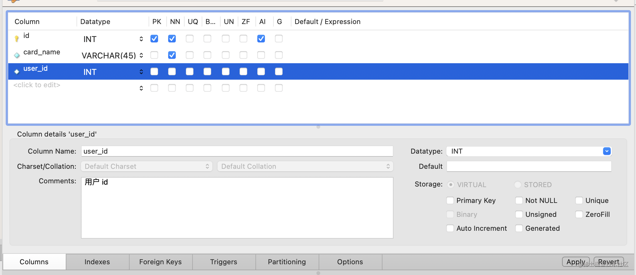Click the Revert button
636x275 pixels.
(608, 262)
